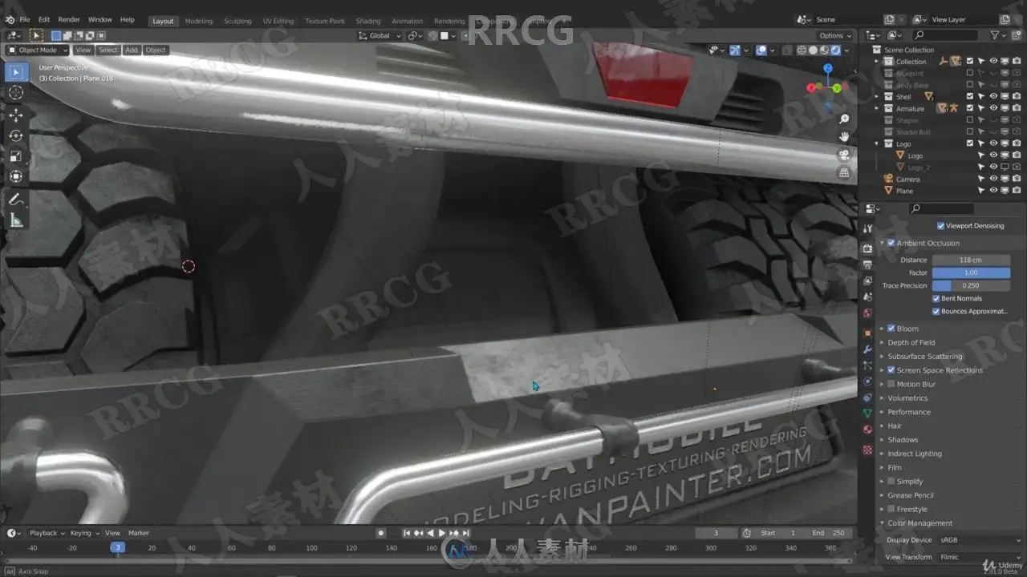Toggle viewport gizmos icon
Screen dimensions: 1027x577
734,50
